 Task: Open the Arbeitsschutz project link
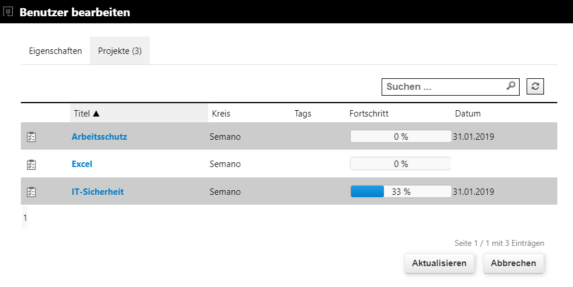tap(99, 137)
